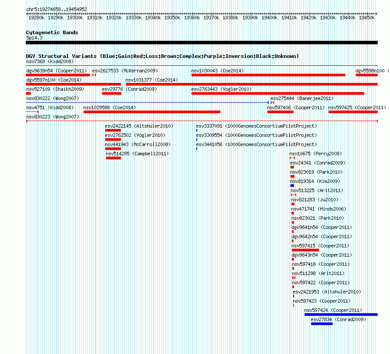Click the red bar under esv2422145 (Altshuler2010)
Viewport: 390px width, 354px height.
113,130
